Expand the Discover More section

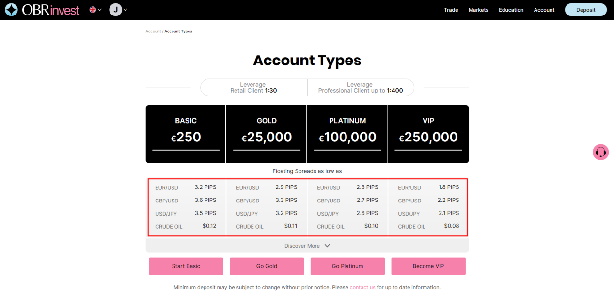point(307,245)
